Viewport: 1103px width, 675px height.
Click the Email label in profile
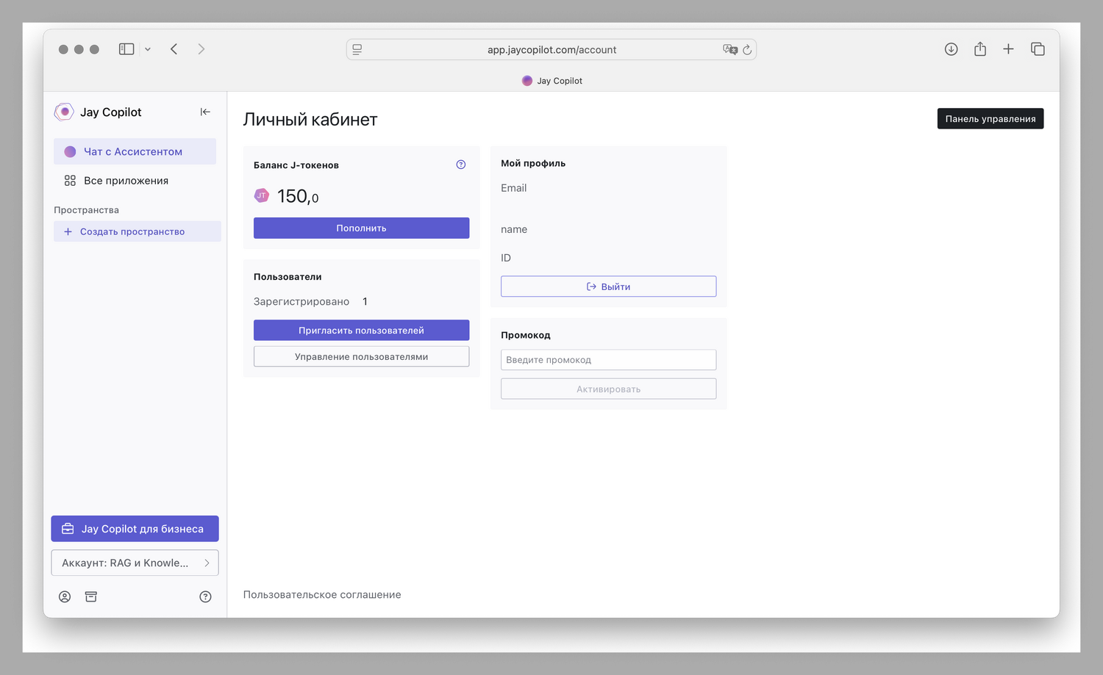pyautogui.click(x=513, y=188)
